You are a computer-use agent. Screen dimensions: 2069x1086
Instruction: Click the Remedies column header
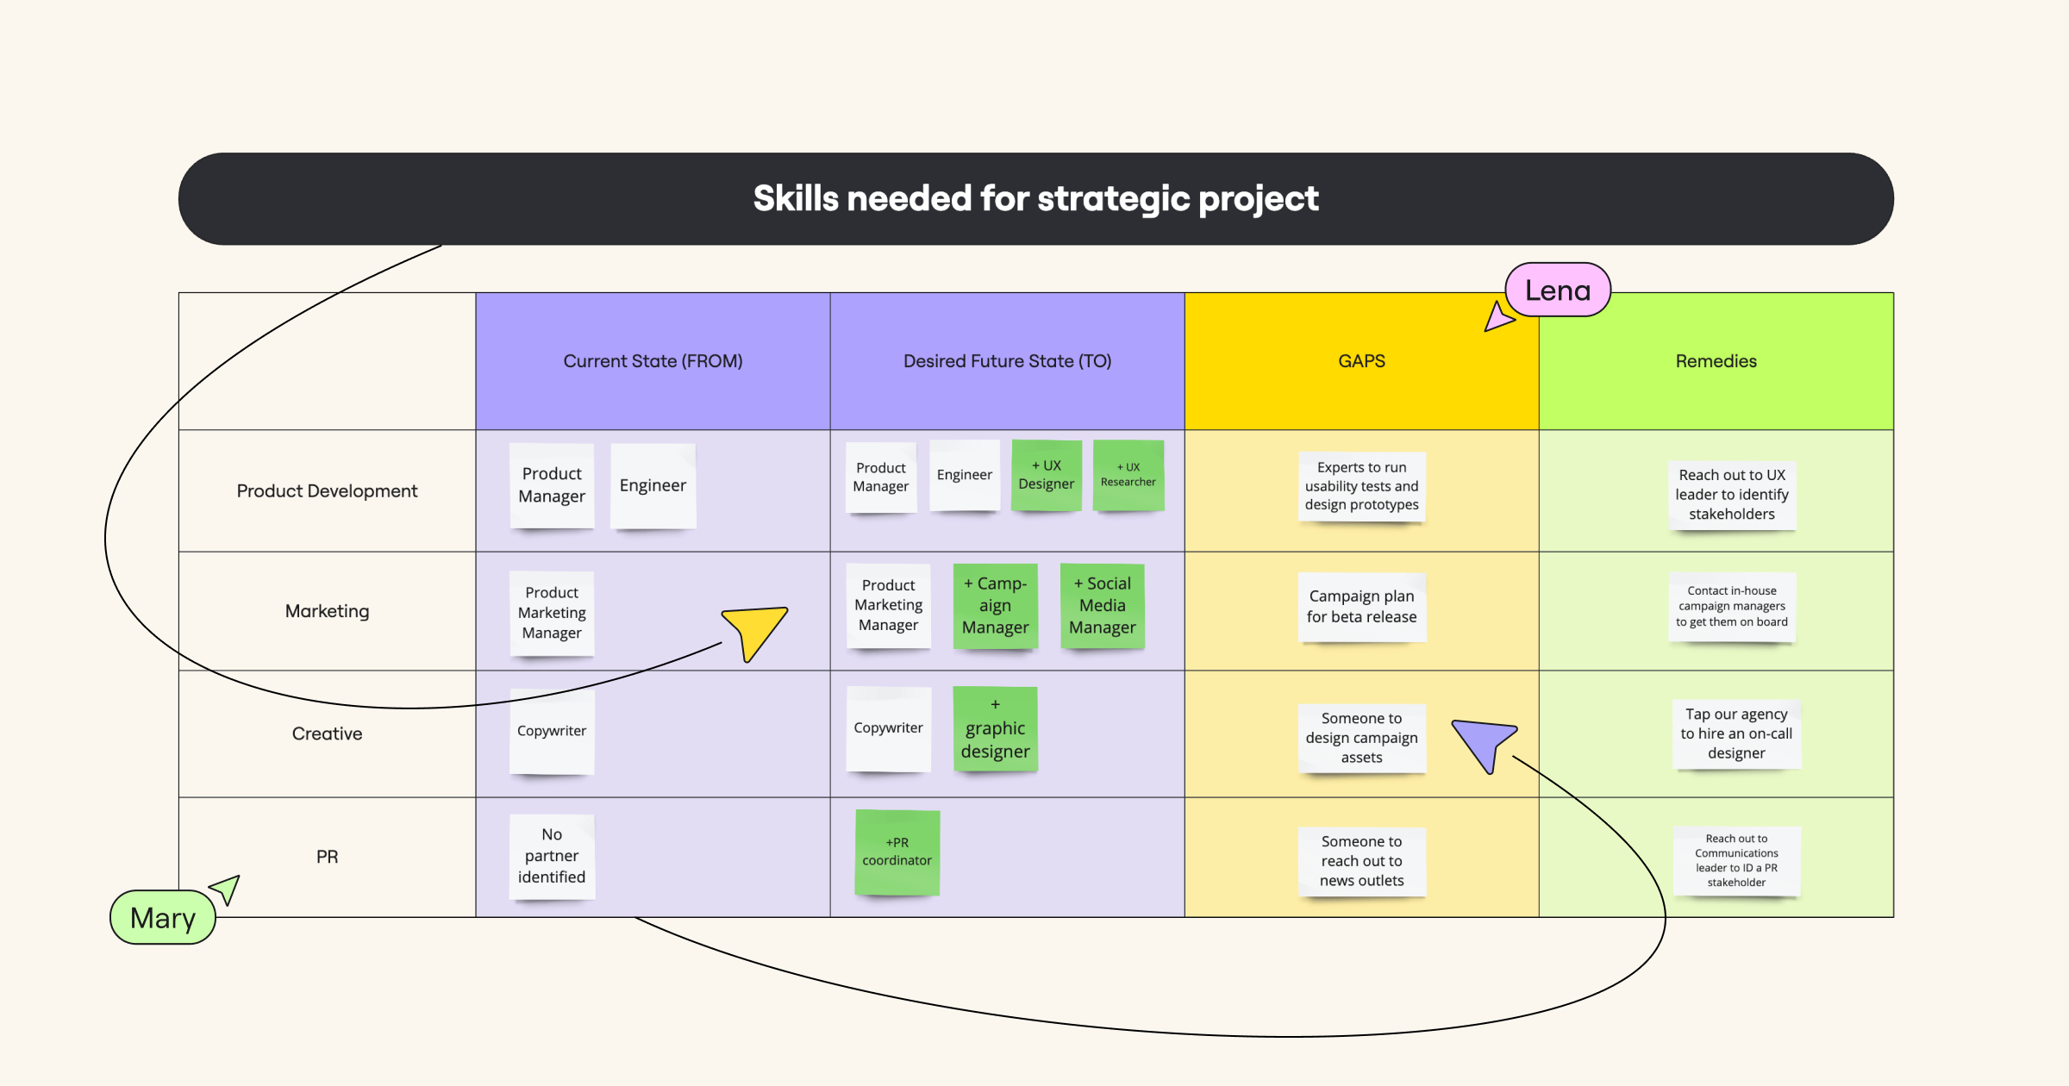tap(1716, 361)
